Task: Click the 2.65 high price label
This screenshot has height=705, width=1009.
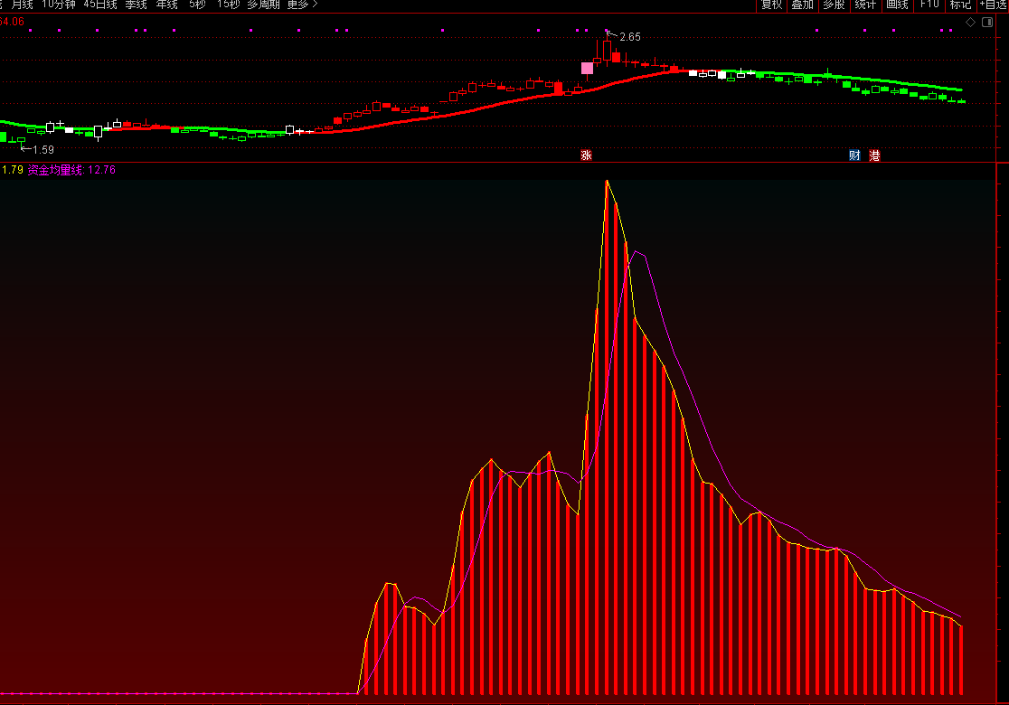Action: point(629,37)
